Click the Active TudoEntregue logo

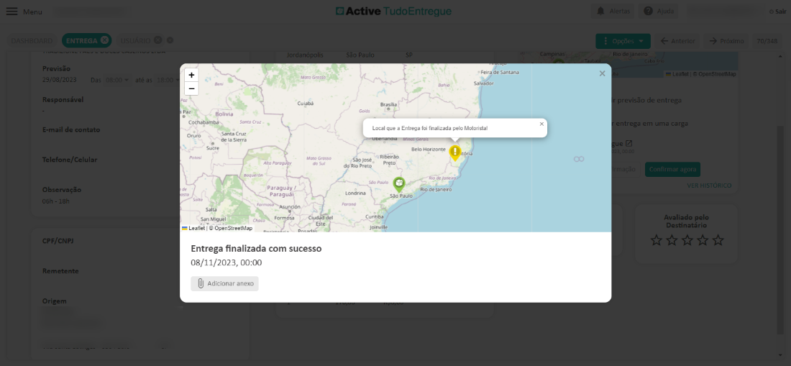(393, 11)
